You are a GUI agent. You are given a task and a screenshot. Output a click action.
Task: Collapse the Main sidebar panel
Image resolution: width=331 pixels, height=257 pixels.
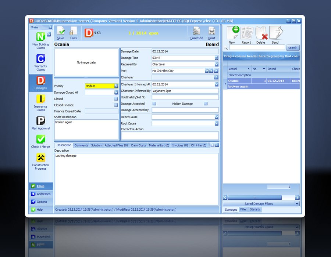[x=50, y=27]
